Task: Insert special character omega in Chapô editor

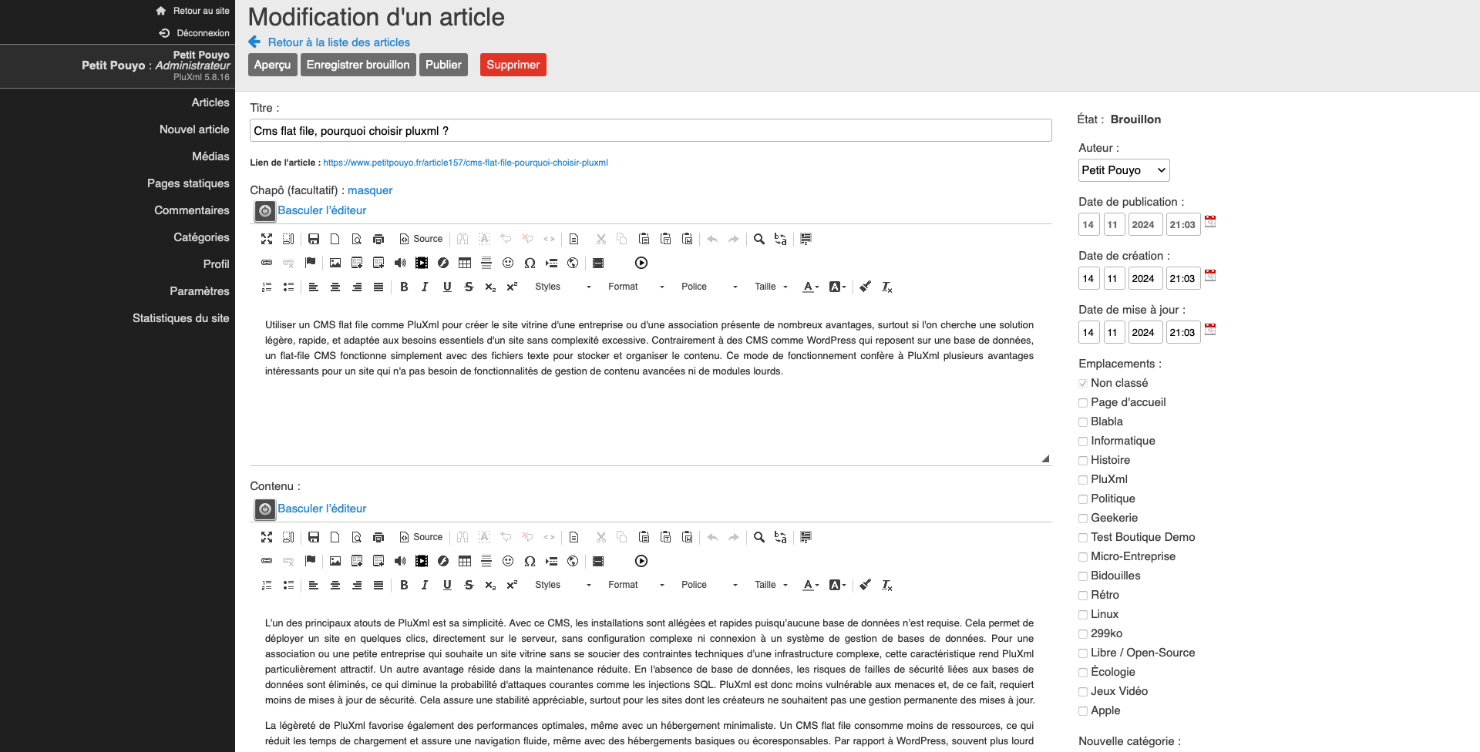Action: [530, 263]
